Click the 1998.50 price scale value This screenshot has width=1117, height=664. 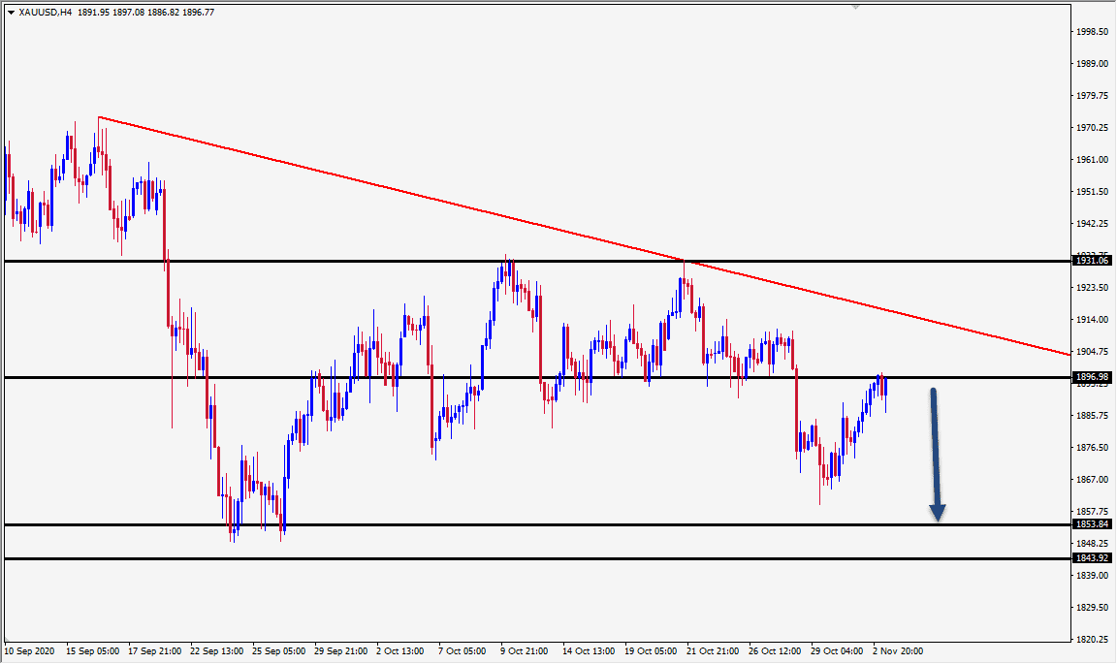[x=1093, y=32]
